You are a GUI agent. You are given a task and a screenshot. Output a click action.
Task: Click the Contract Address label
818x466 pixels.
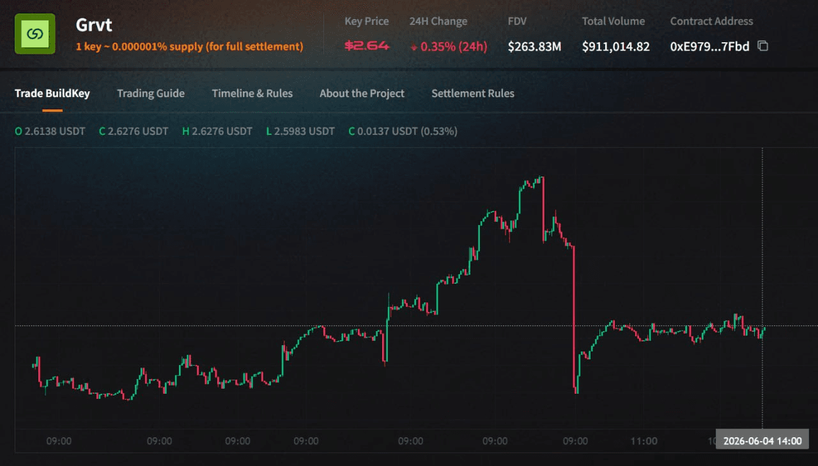712,21
